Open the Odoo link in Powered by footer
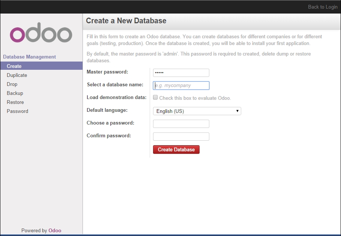 [55, 231]
